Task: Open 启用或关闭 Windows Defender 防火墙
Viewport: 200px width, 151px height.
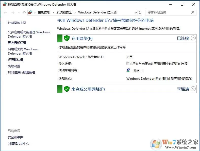Action: pyautogui.click(x=23, y=51)
